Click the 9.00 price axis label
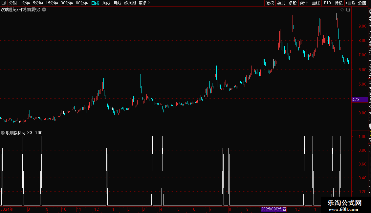 pyautogui.click(x=362, y=26)
